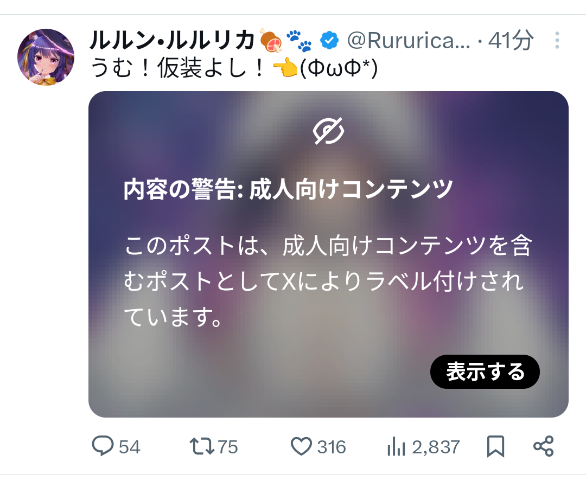Open the reply speech-bubble icon

(103, 446)
